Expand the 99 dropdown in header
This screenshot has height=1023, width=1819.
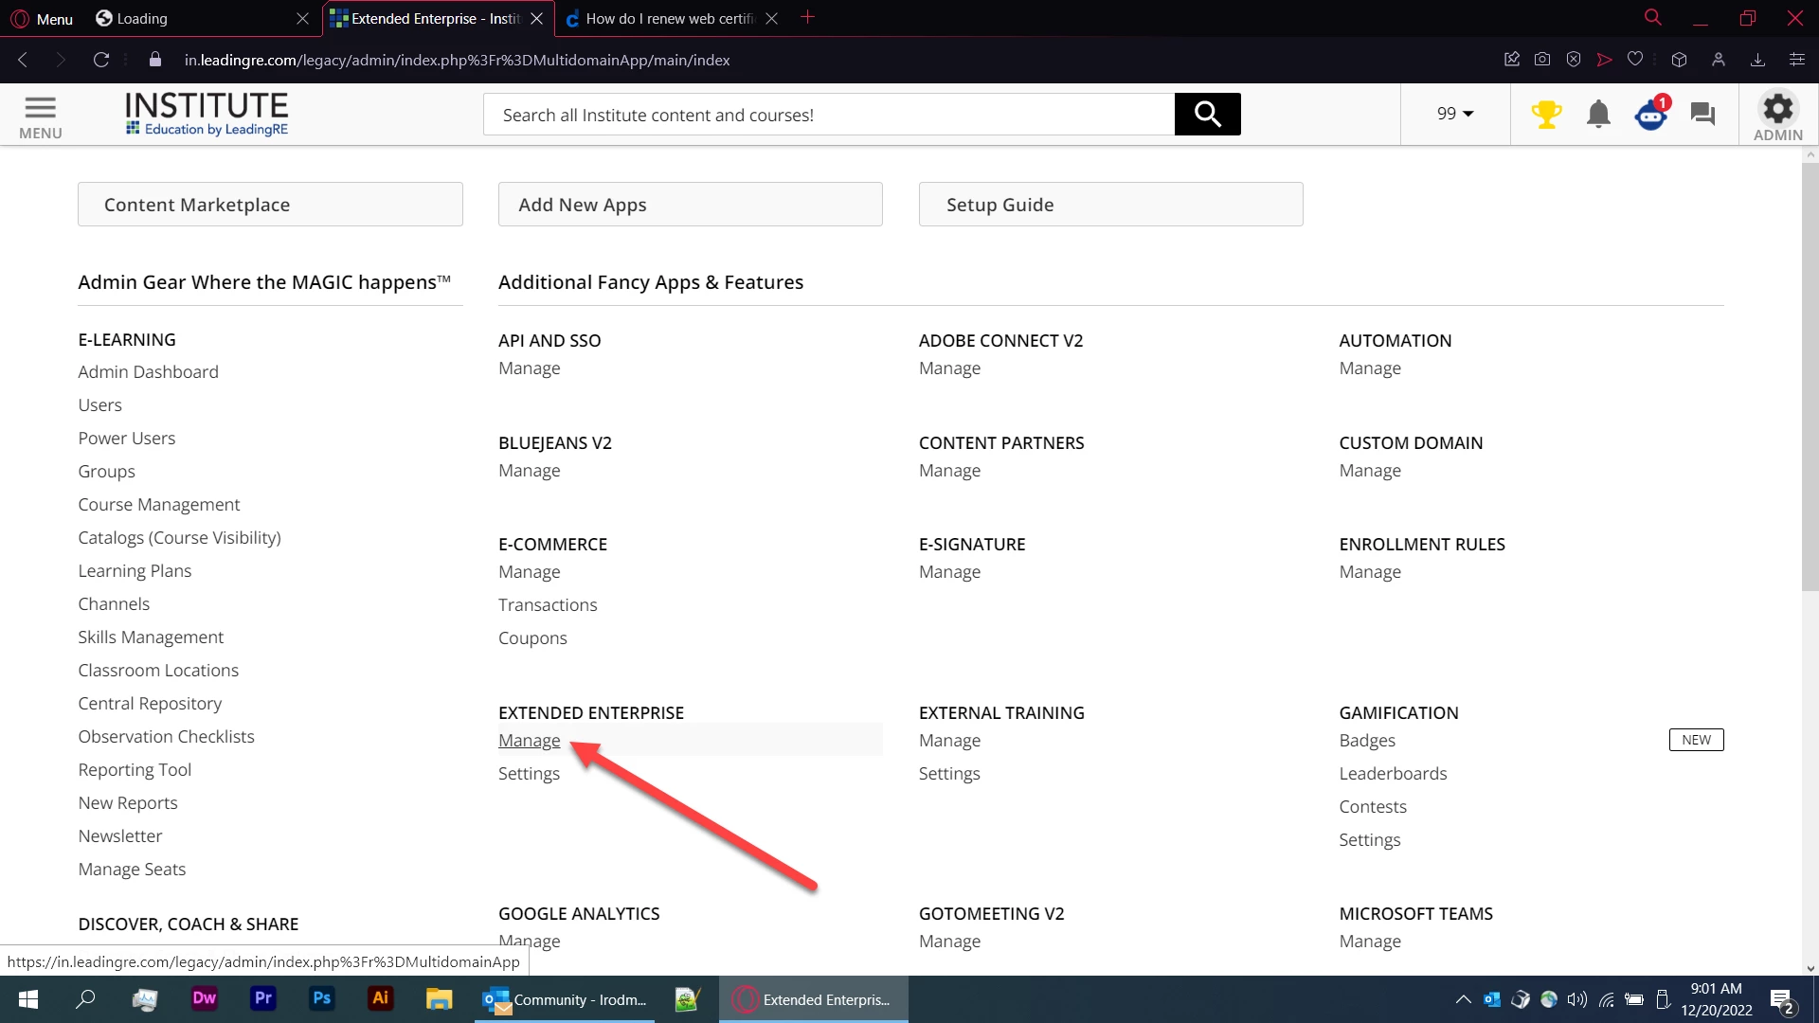click(x=1455, y=114)
